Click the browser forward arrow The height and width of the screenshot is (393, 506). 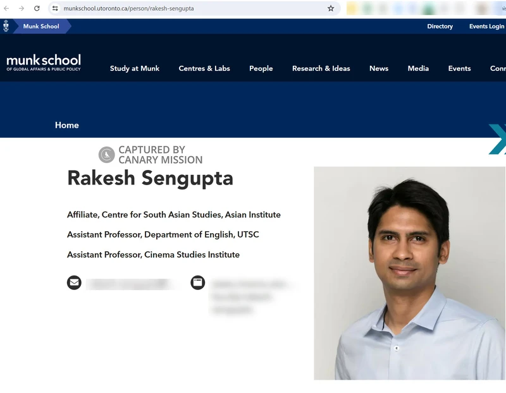pos(22,8)
